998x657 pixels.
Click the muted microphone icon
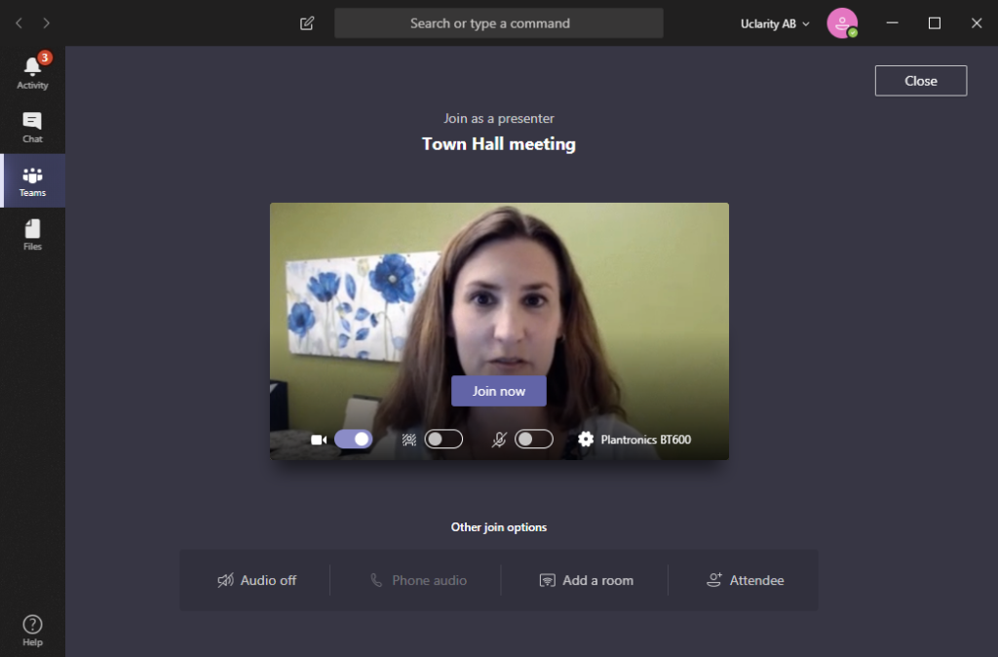[499, 440]
